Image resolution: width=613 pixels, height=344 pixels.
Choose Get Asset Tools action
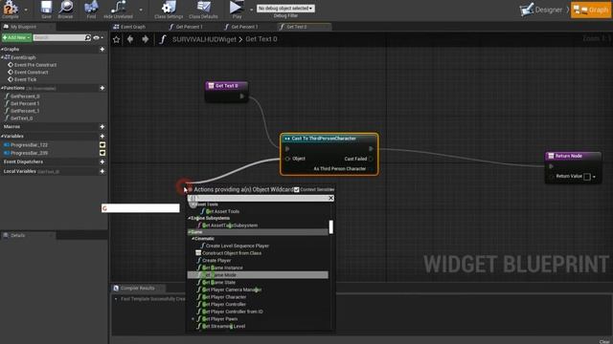coord(222,211)
